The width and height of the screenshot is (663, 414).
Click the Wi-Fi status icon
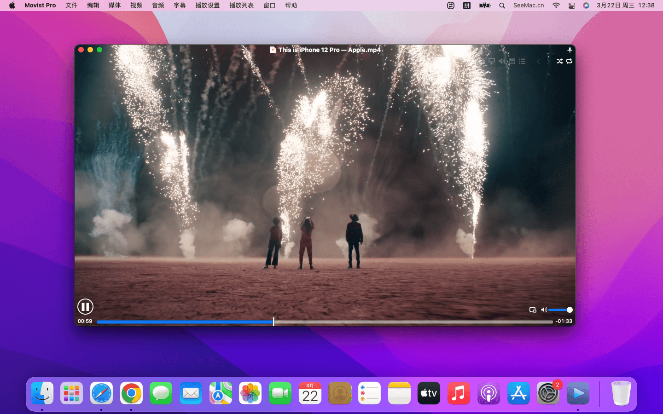point(556,6)
